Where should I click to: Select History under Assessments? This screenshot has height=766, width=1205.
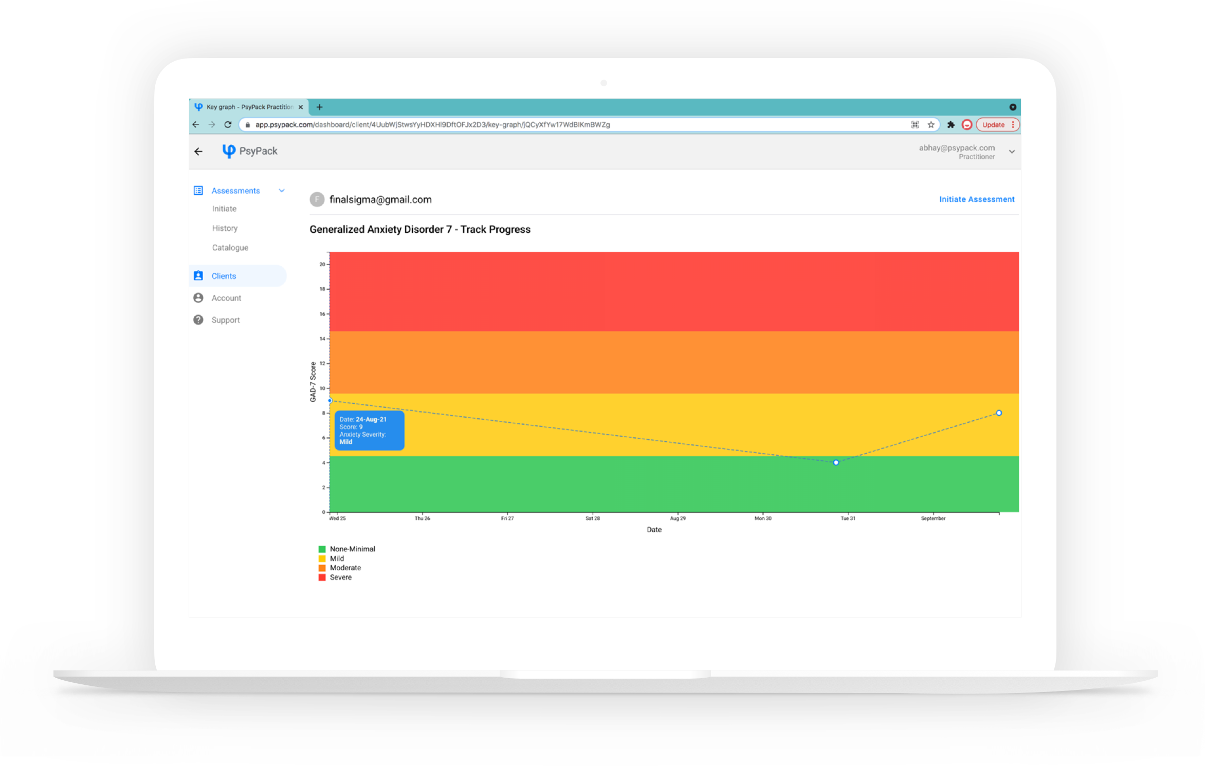[x=225, y=228]
